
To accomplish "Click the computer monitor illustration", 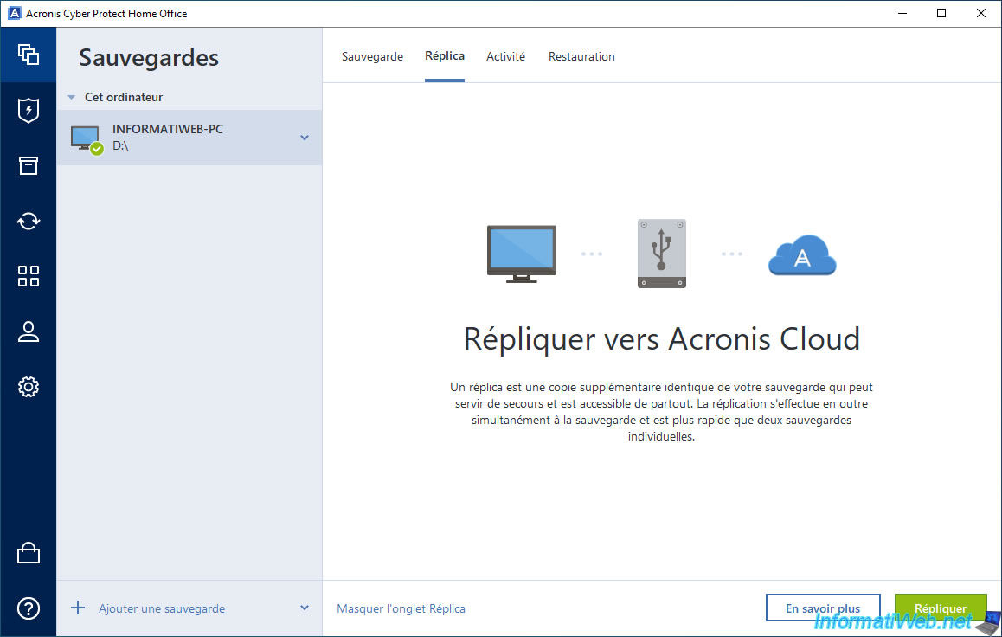I will click(522, 254).
